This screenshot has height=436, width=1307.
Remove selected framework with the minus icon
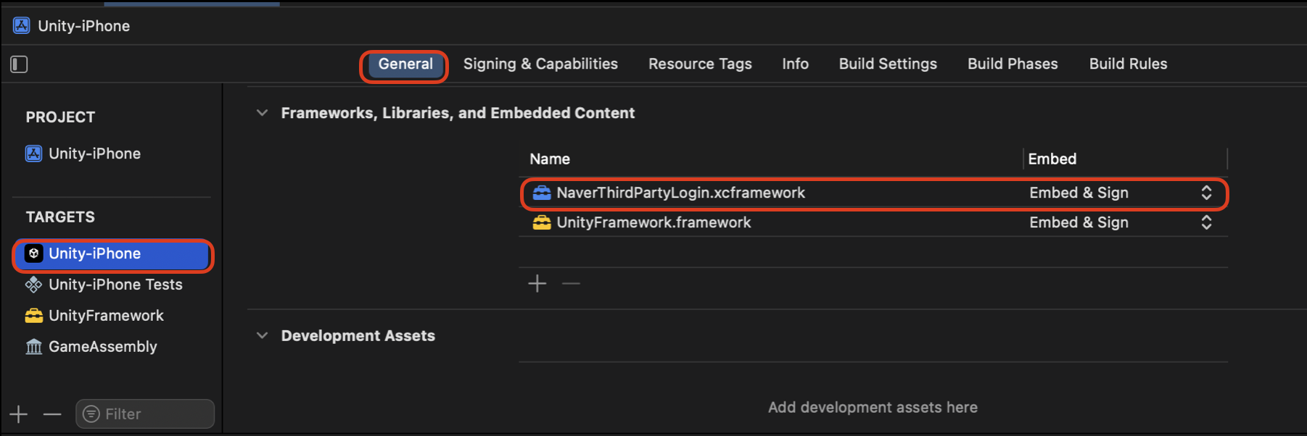click(572, 283)
